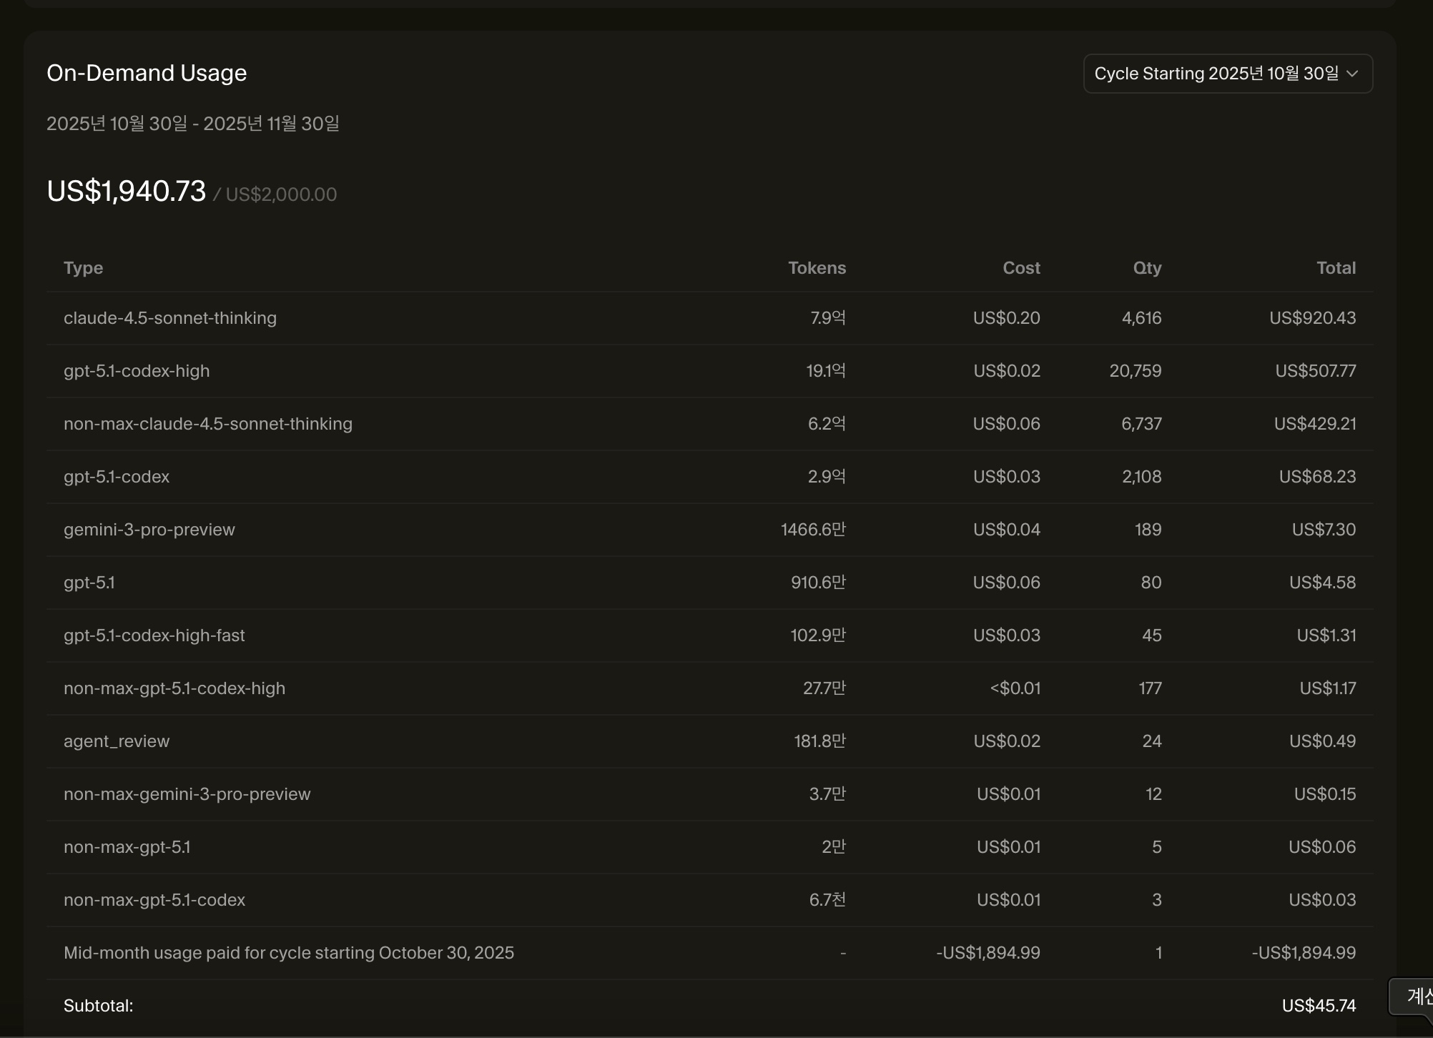
Task: Click the Subtotal US$45.74 value
Action: (x=1319, y=1006)
